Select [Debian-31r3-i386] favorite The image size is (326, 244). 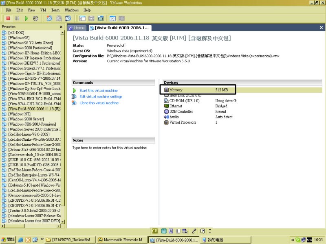coord(34,150)
